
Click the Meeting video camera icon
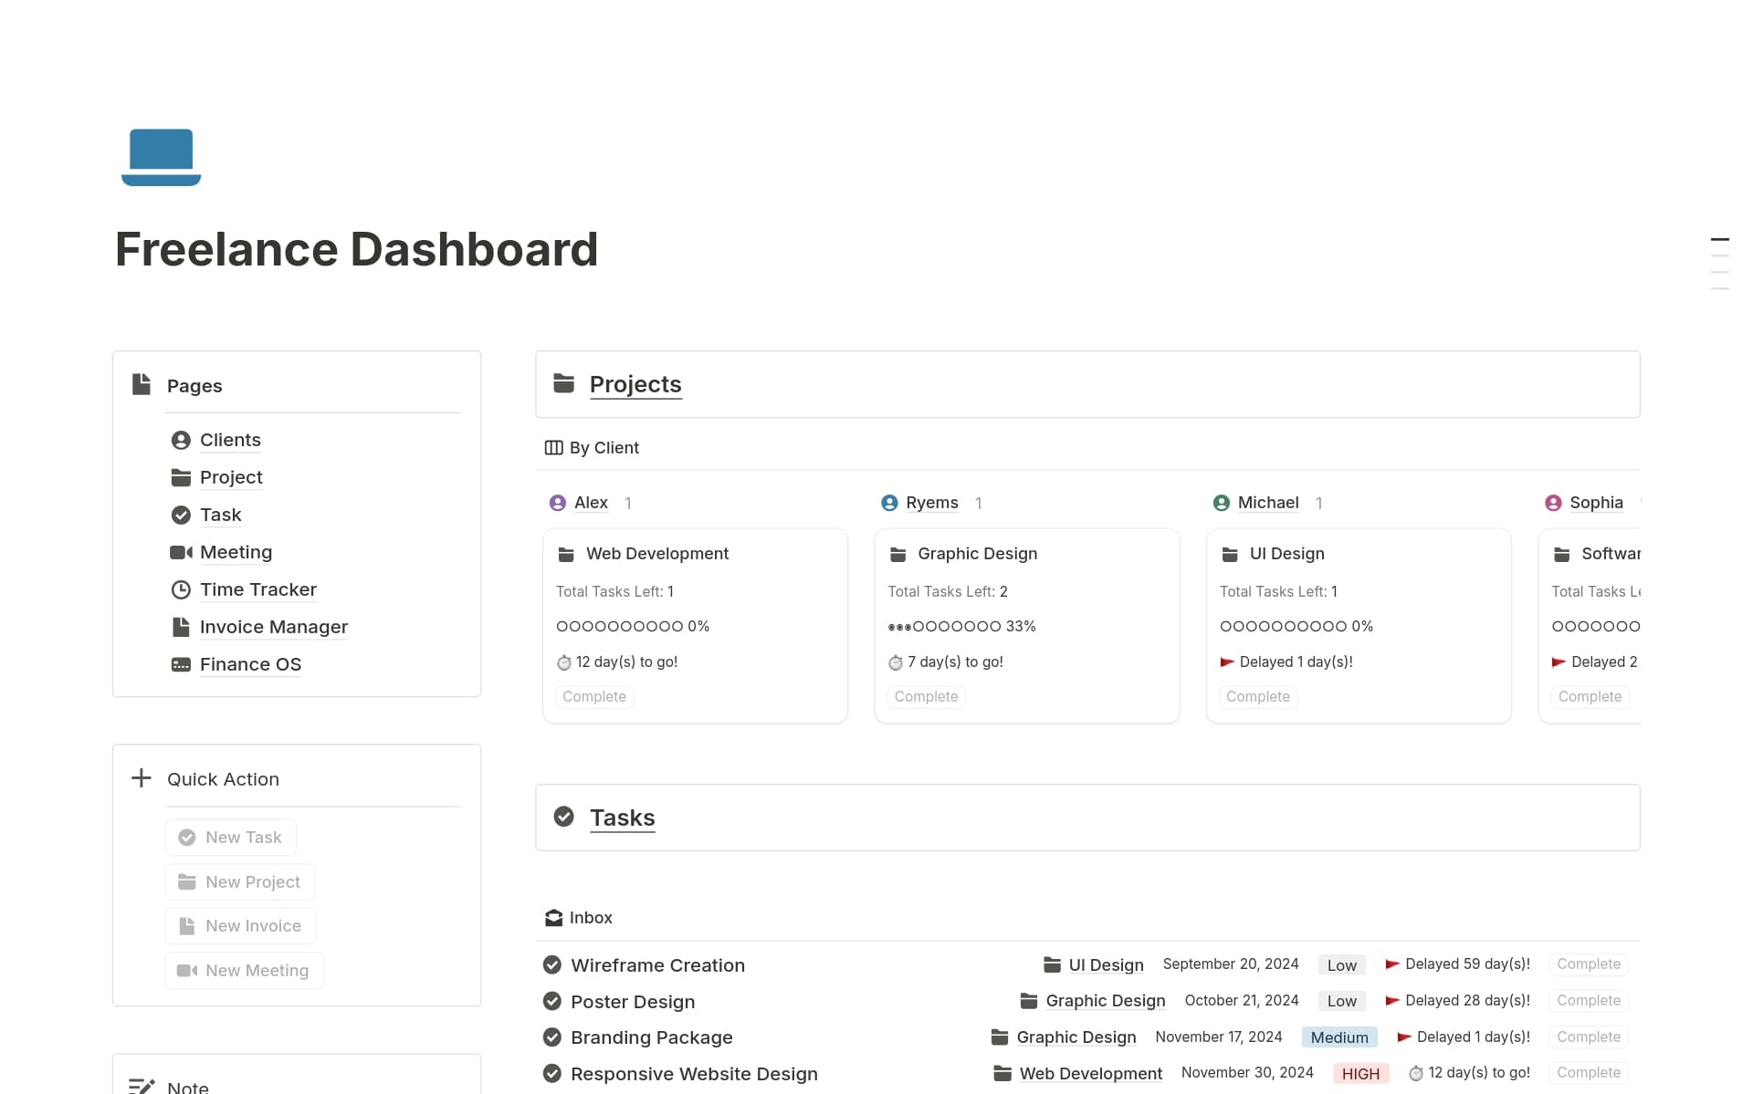181,552
